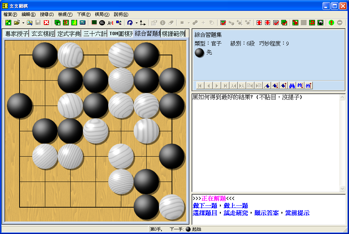Click the blue square tree icon
The image size is (349, 234).
pyautogui.click(x=119, y=23)
